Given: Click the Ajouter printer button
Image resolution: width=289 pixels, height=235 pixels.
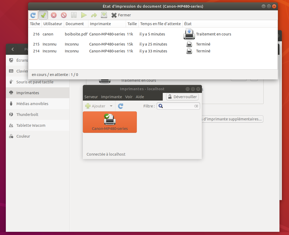Looking at the screenshot, I should [95, 106].
